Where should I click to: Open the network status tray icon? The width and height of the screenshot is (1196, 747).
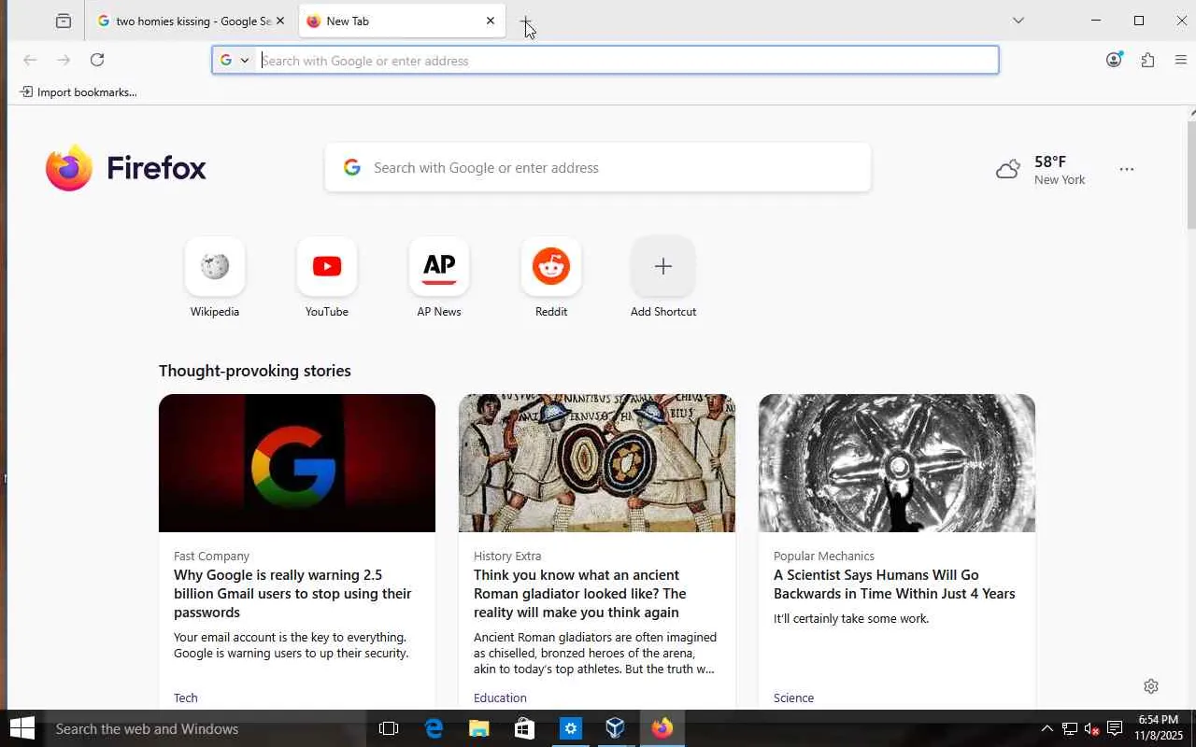pos(1070,728)
